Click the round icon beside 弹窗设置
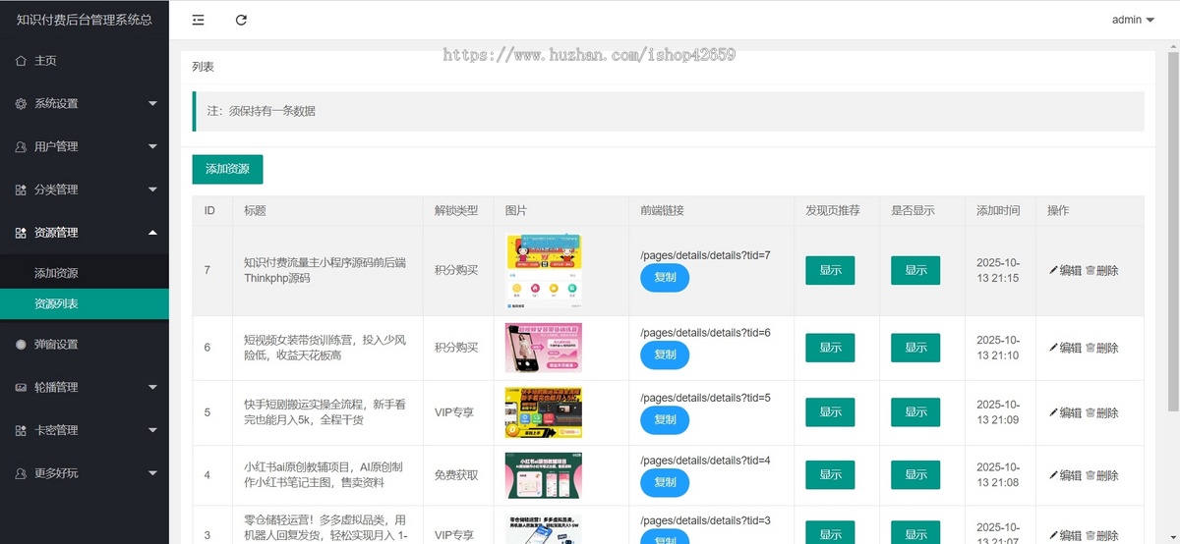Screen dimensions: 1180x544 (22, 345)
